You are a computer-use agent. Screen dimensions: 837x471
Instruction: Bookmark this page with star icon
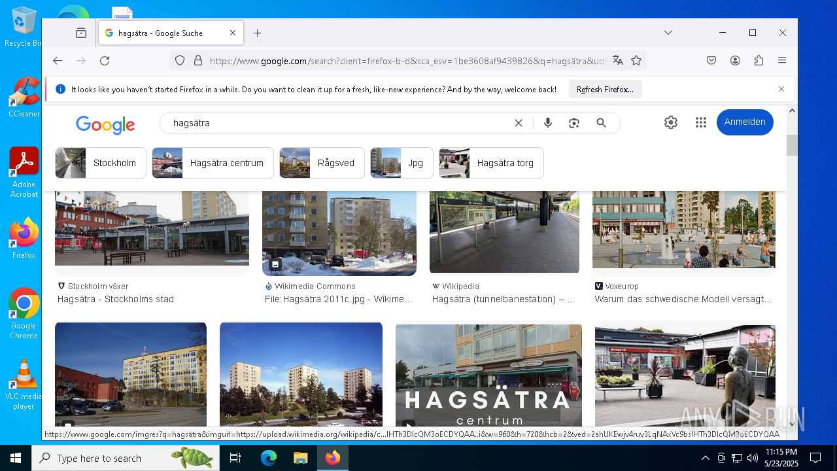[x=636, y=61]
